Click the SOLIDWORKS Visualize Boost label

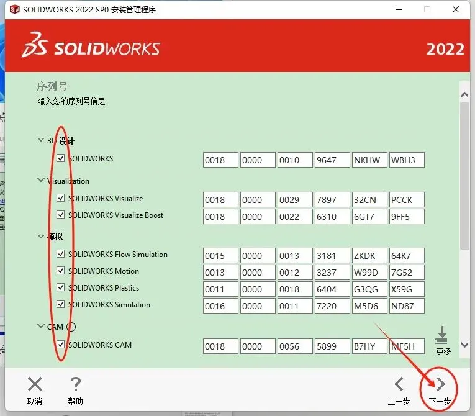coord(115,215)
